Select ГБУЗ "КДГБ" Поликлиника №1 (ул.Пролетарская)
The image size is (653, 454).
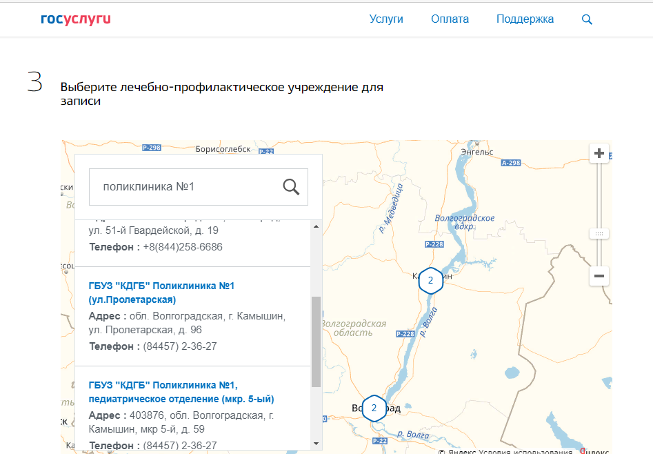161,293
